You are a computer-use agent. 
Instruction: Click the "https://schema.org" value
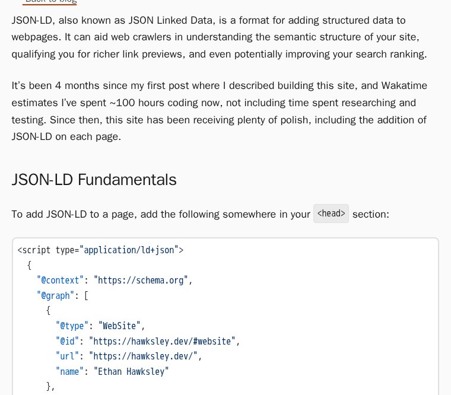tap(141, 281)
